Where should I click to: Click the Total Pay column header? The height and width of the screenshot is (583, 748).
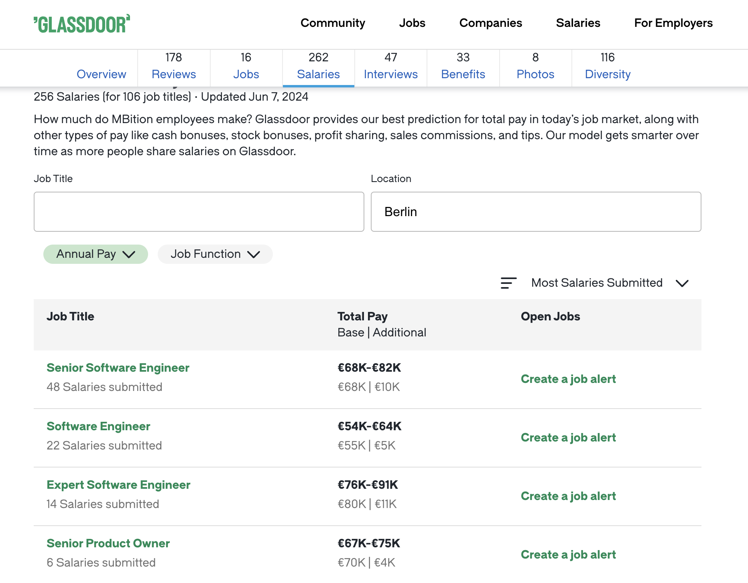362,316
